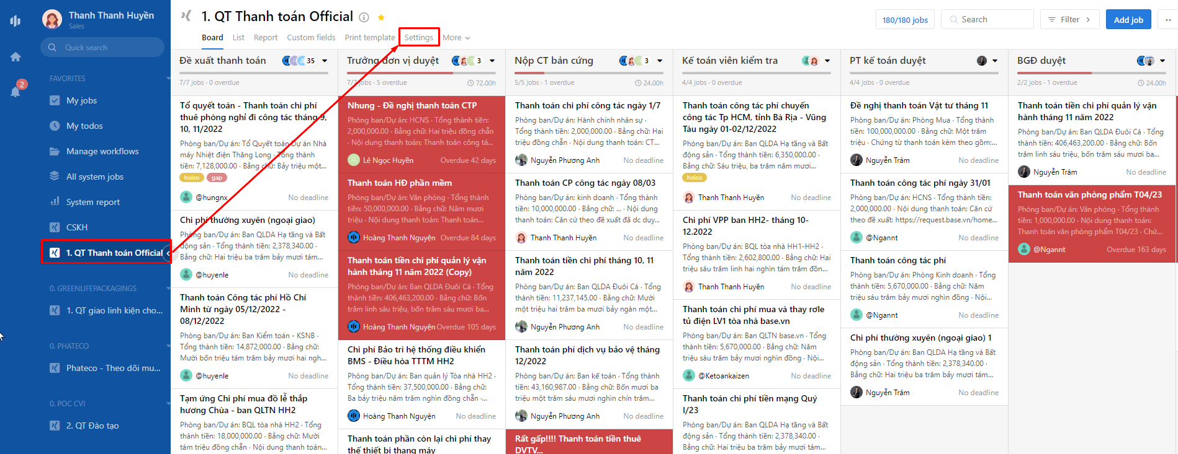Image resolution: width=1178 pixels, height=454 pixels.
Task: Click assignee avatars in Kế toán viên kiểm tra
Action: point(810,61)
